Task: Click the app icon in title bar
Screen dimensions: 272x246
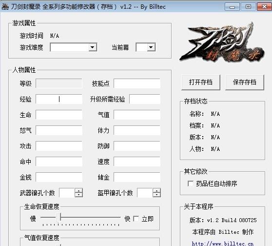Action: (x=5, y=7)
